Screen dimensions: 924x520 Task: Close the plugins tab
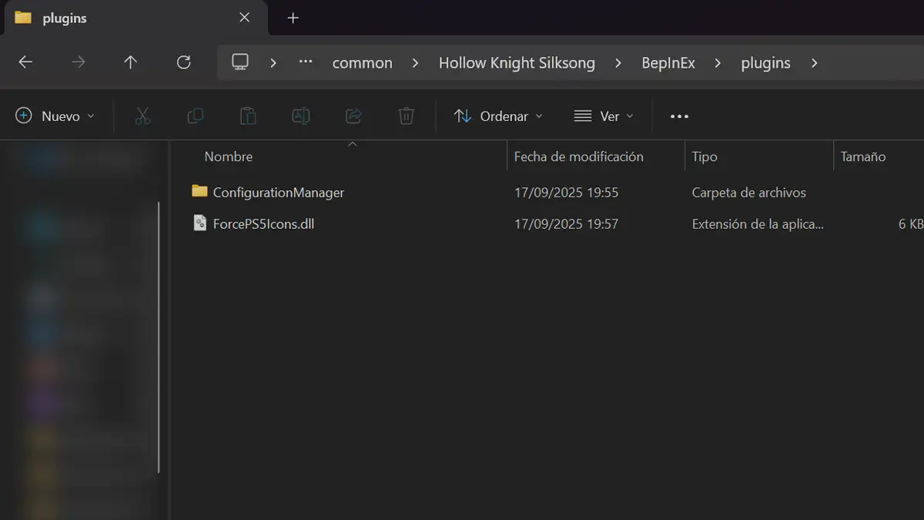tap(244, 18)
